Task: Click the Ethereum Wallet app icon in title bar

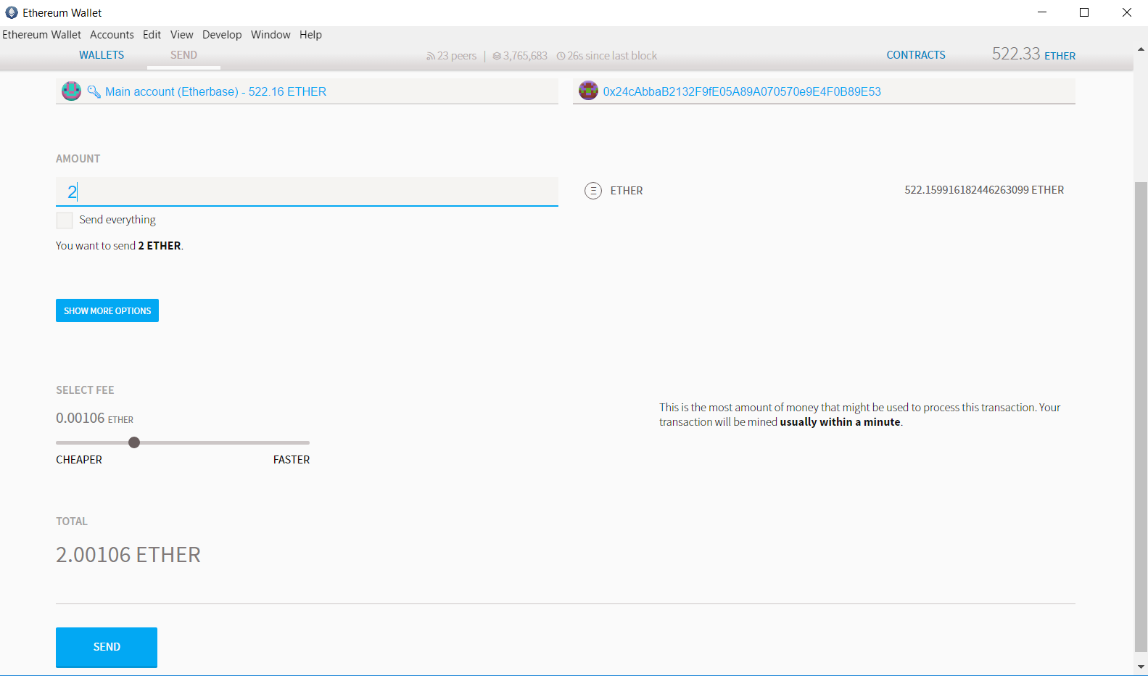Action: click(x=12, y=12)
